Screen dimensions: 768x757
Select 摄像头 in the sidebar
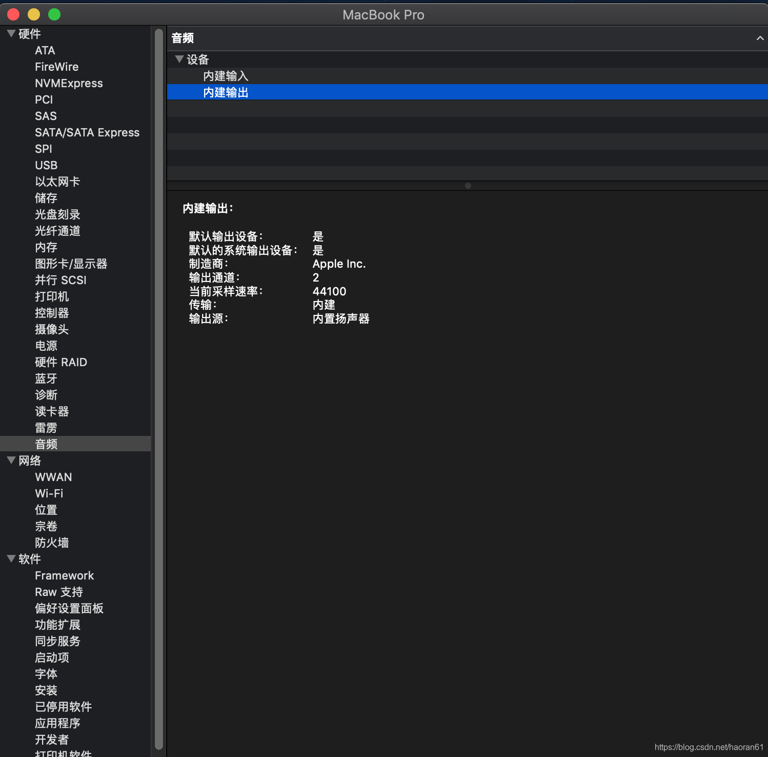52,329
